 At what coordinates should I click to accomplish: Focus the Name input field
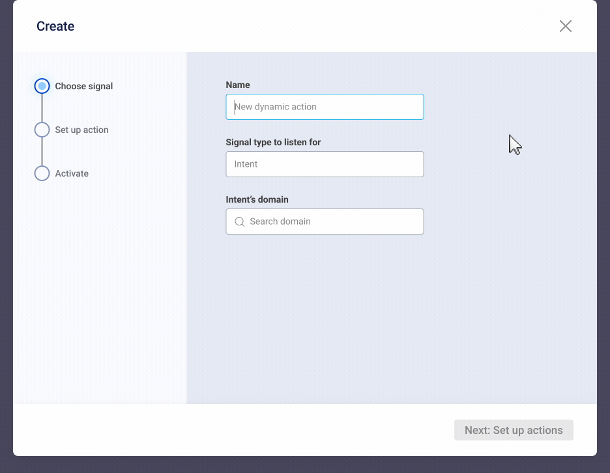click(325, 107)
